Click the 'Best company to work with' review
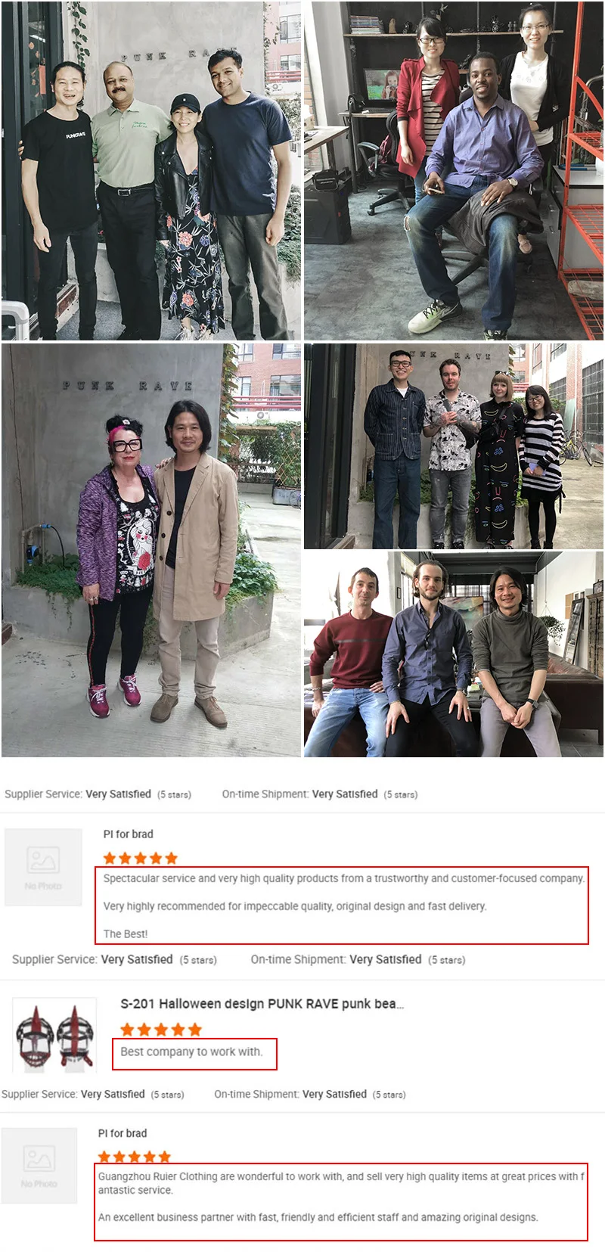The width and height of the screenshot is (605, 1252). click(x=191, y=1052)
